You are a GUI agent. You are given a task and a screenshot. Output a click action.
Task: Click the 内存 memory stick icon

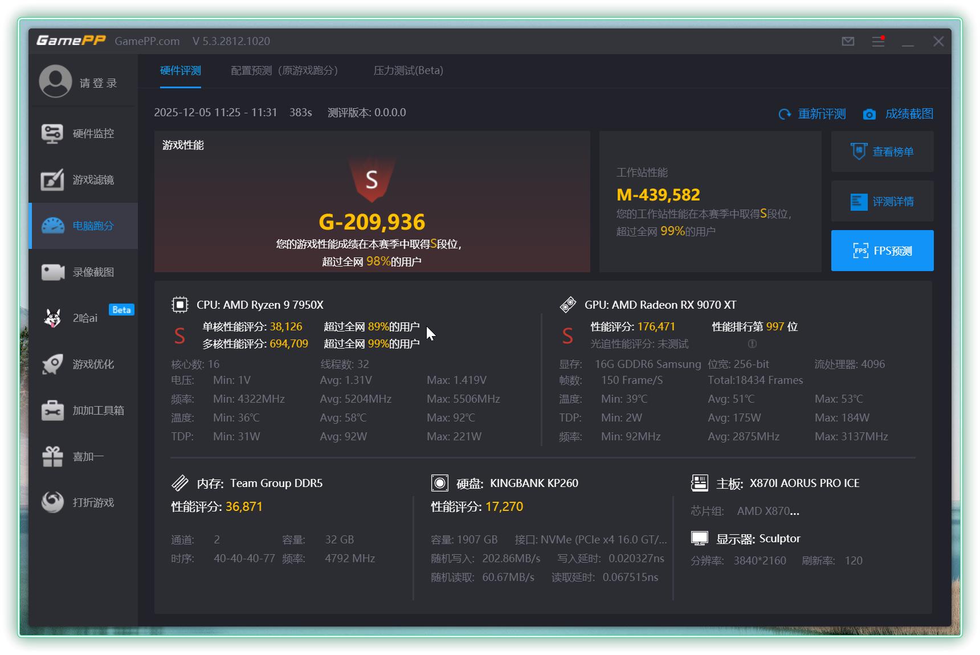[x=179, y=483]
